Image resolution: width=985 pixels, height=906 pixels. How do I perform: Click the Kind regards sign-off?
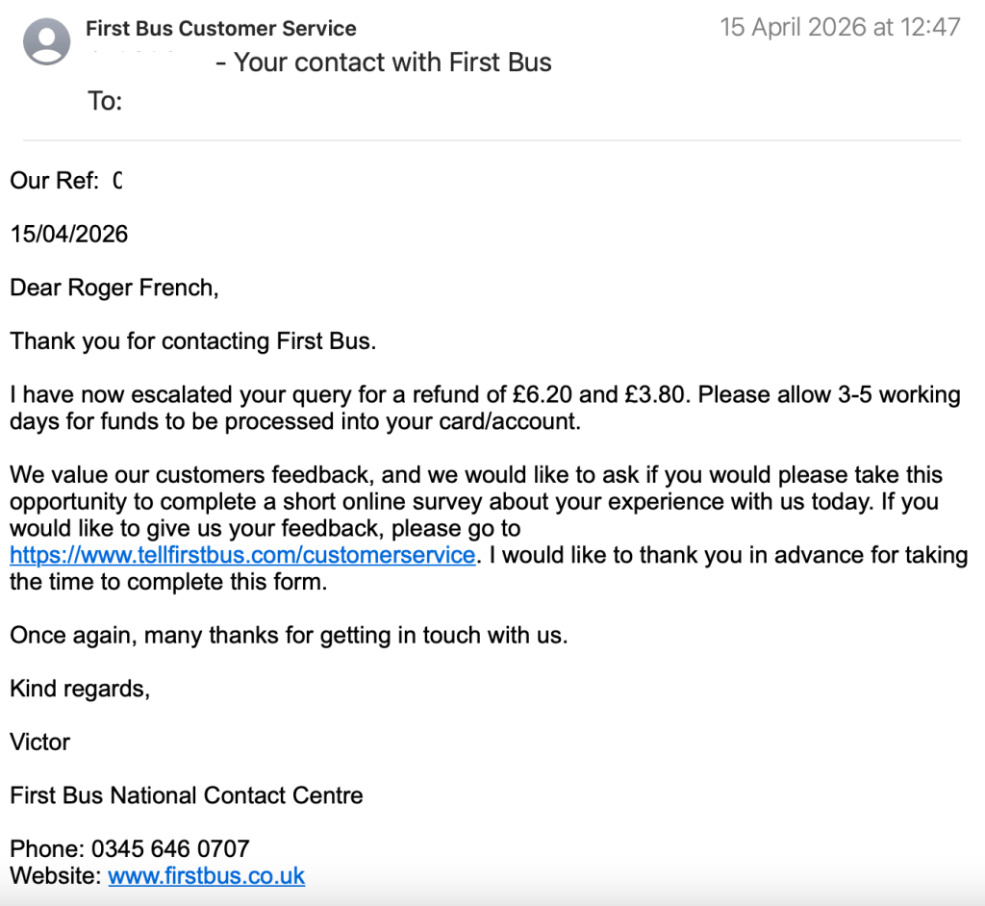point(80,689)
